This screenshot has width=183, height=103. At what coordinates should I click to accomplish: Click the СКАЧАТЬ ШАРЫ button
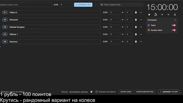126,92
